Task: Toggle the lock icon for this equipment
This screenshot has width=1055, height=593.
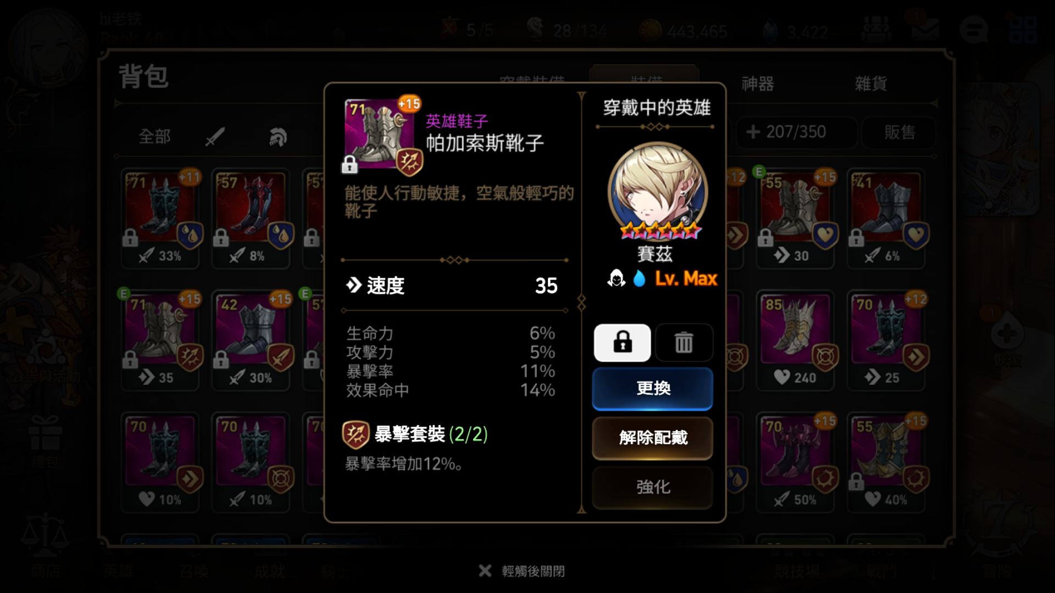Action: pos(622,343)
